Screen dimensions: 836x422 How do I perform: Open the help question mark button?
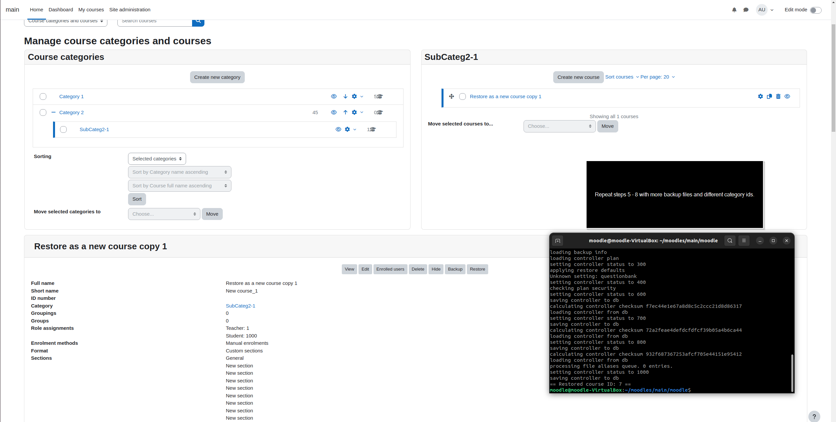tap(814, 416)
